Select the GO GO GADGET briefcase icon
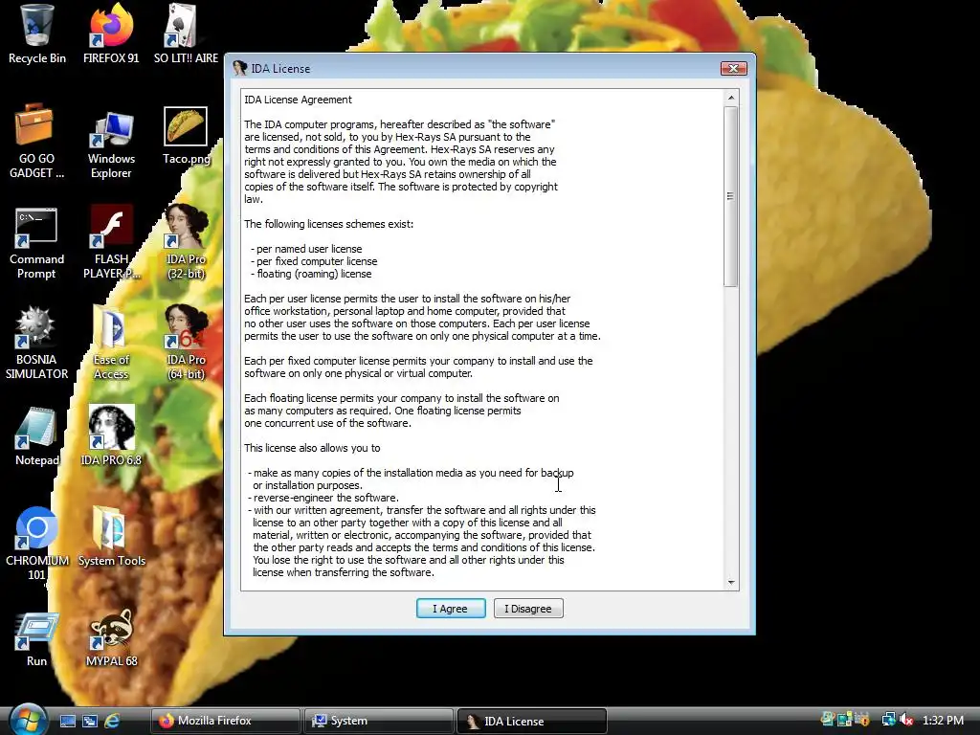The image size is (980, 735). [x=36, y=142]
